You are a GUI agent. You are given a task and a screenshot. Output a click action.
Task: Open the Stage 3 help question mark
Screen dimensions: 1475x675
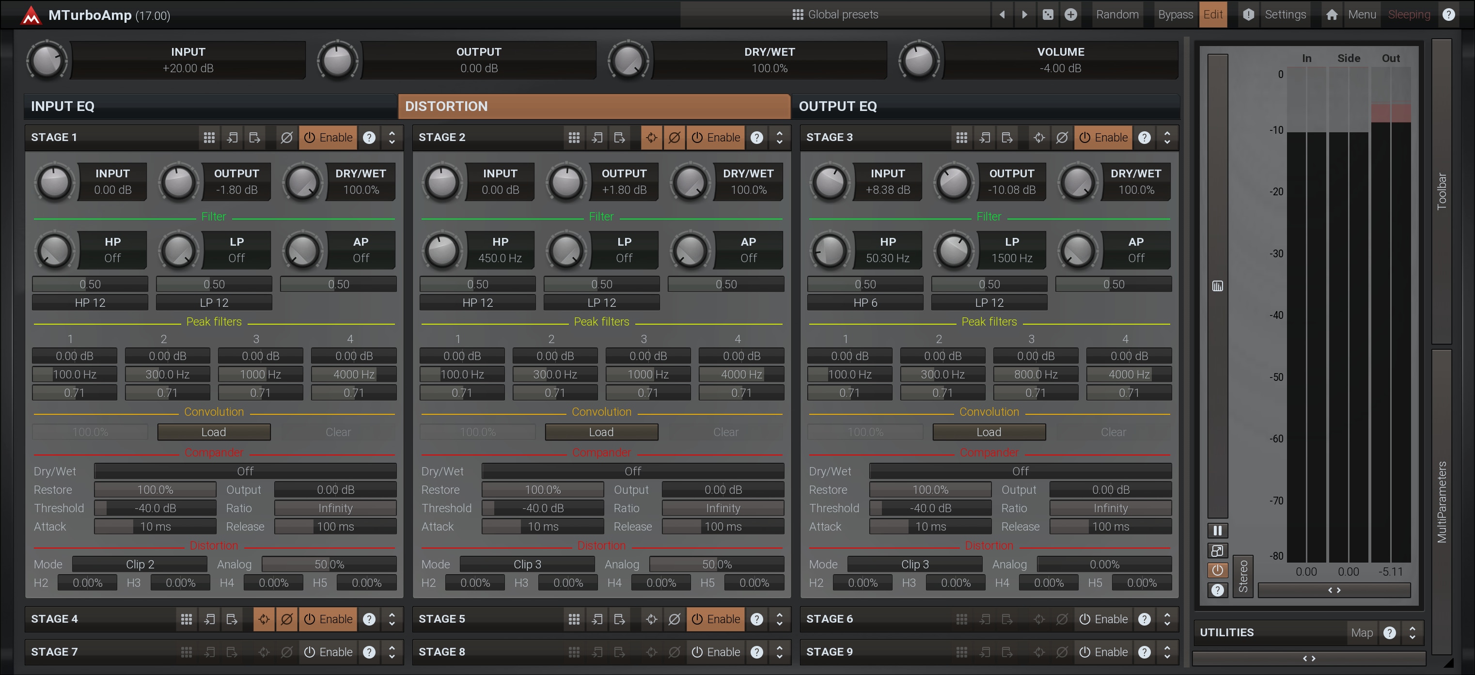[1144, 138]
